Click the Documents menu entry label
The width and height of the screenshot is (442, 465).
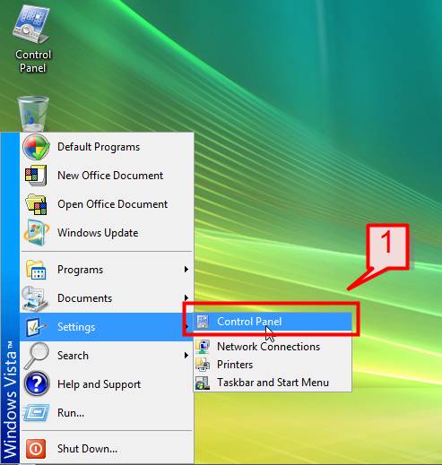(84, 298)
